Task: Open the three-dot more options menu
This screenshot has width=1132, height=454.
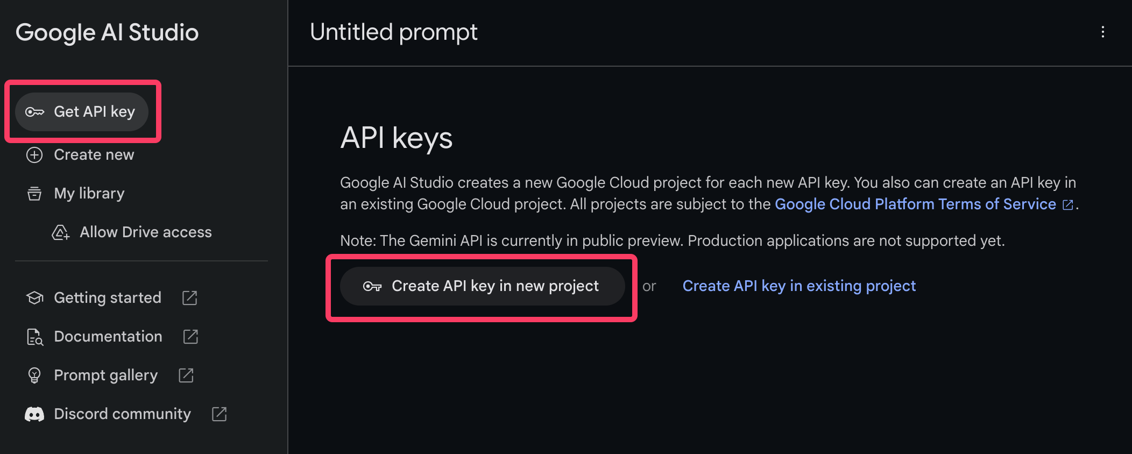Action: pos(1102,32)
